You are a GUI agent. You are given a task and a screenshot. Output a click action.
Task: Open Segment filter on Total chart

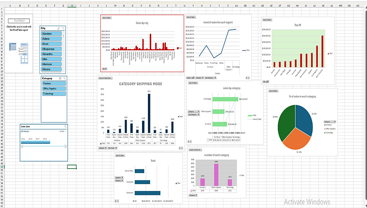[119, 177]
